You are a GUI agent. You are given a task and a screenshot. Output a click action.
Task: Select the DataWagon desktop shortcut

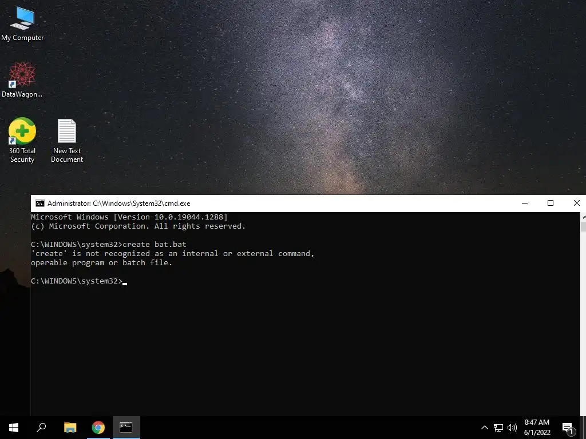[x=22, y=80]
